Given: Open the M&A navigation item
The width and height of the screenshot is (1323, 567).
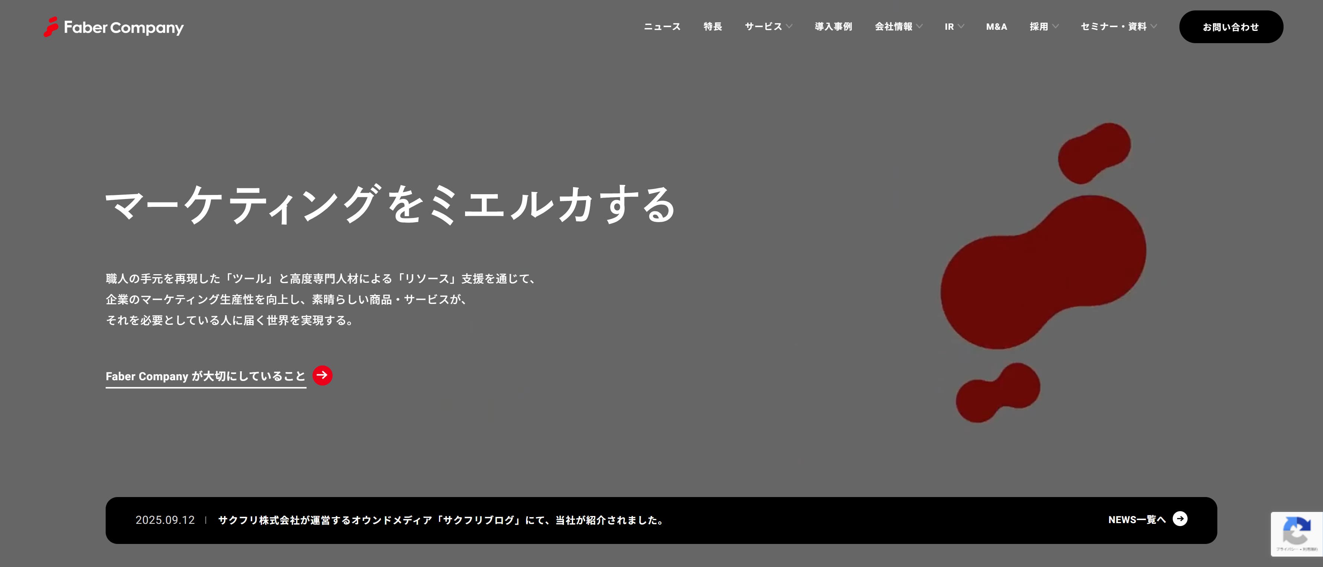Looking at the screenshot, I should coord(996,27).
